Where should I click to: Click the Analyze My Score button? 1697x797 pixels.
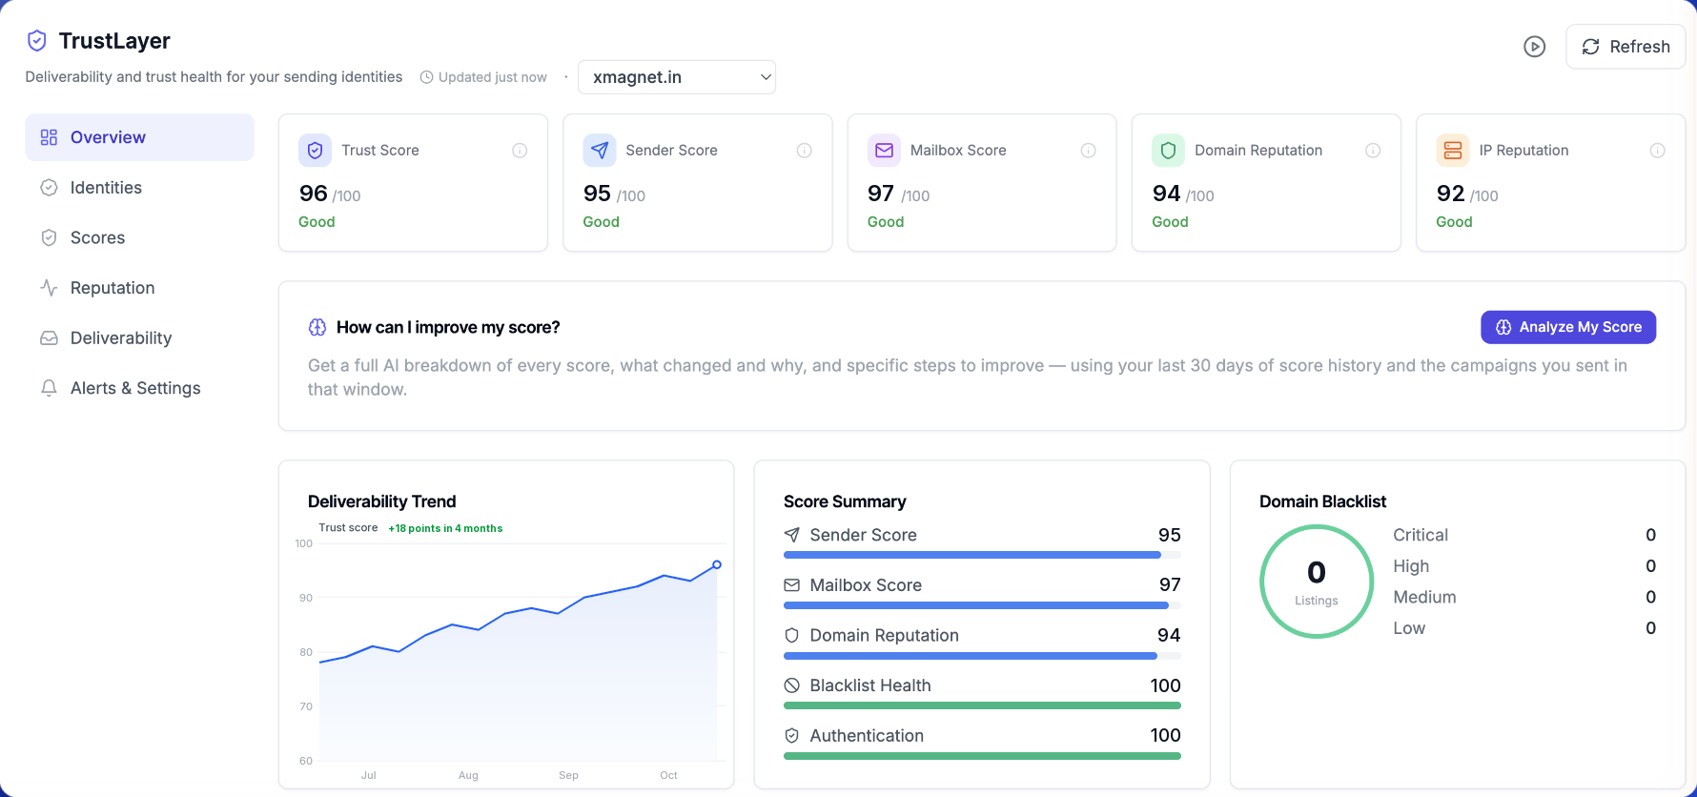[1568, 327]
